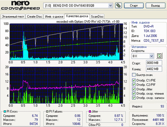Screen dimensions: 167x127
Task: Click the Индекс score 93
Action: click(x=162, y=106)
